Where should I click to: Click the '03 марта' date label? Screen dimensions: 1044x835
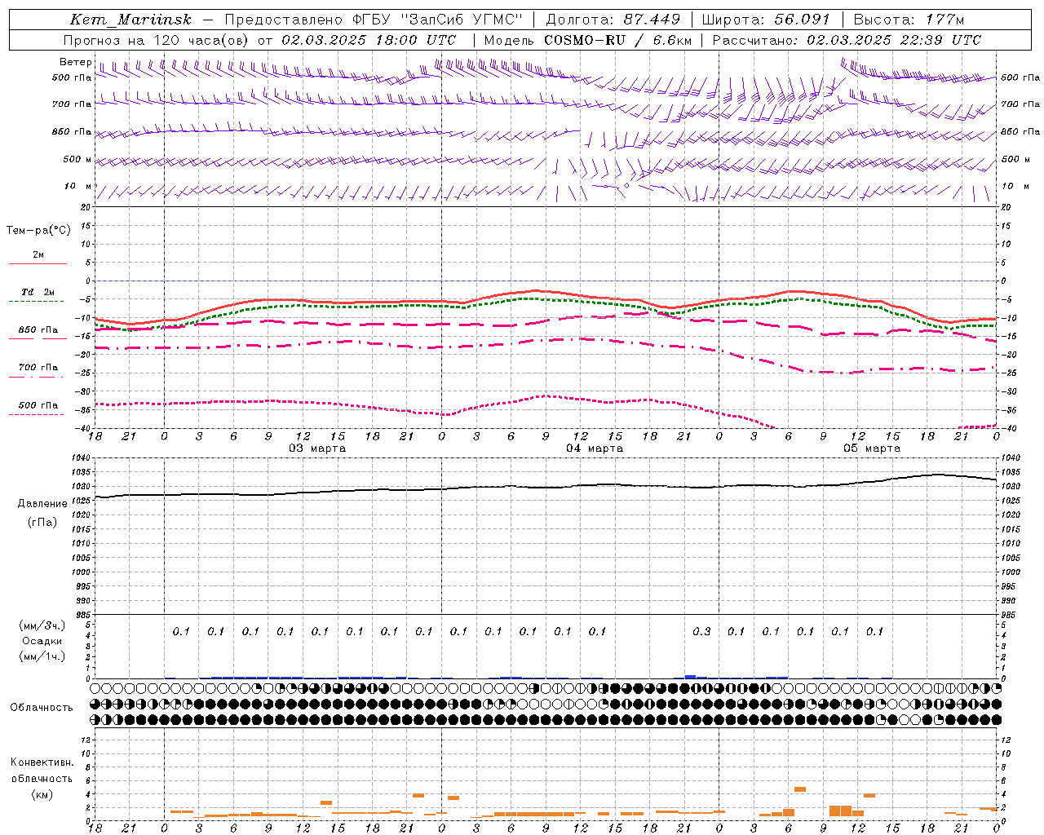(x=317, y=448)
